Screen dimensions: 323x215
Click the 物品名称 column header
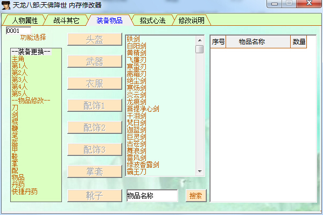coord(258,42)
